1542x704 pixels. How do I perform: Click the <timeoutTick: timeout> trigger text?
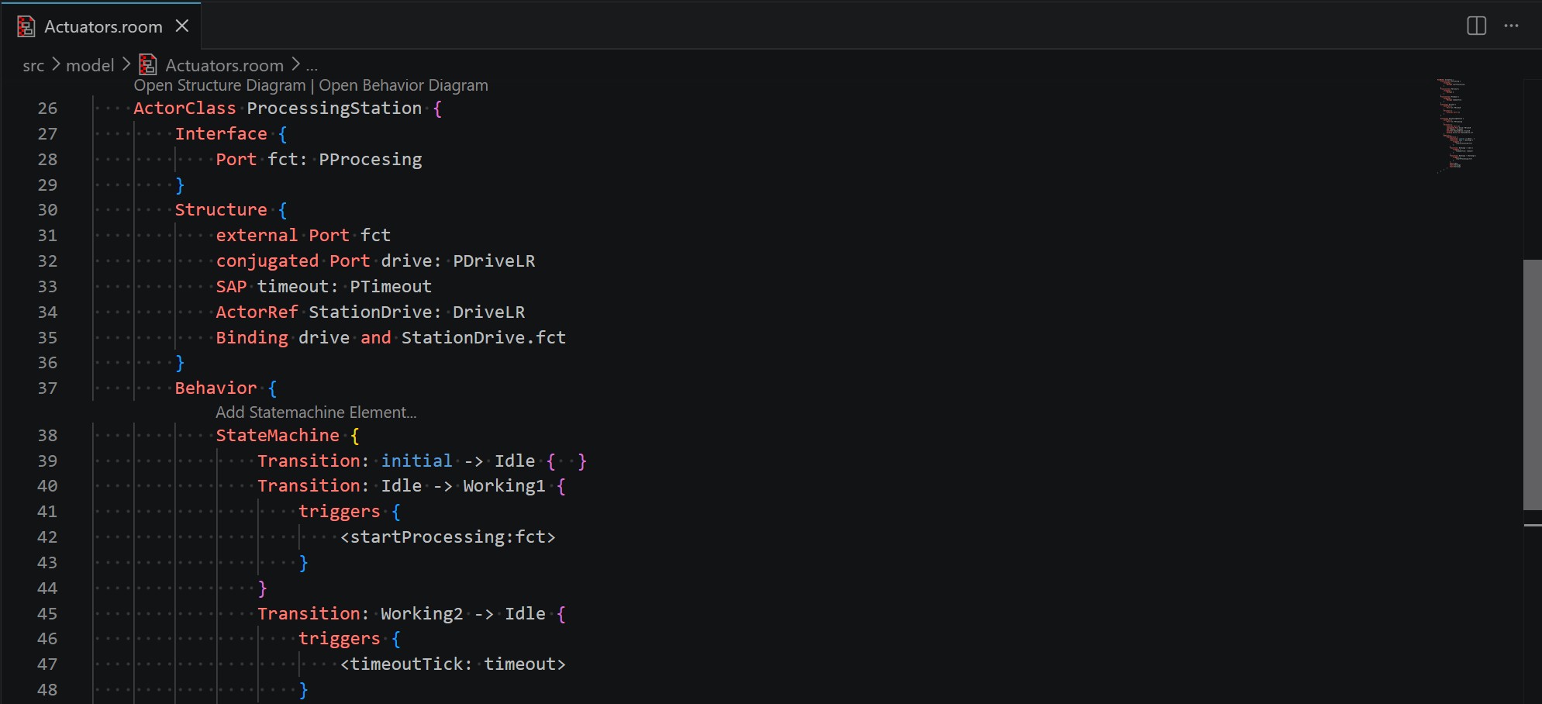click(x=453, y=664)
